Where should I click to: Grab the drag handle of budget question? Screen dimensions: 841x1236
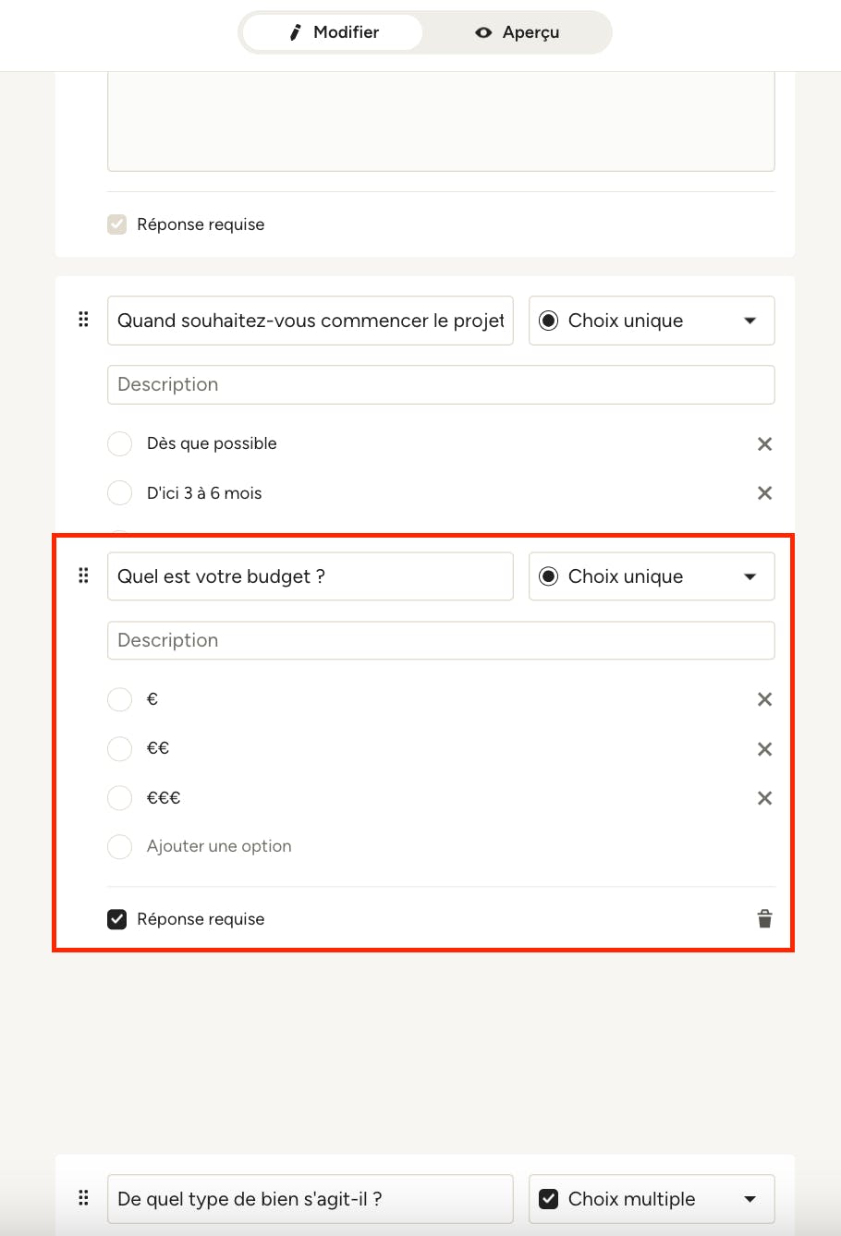tap(83, 576)
